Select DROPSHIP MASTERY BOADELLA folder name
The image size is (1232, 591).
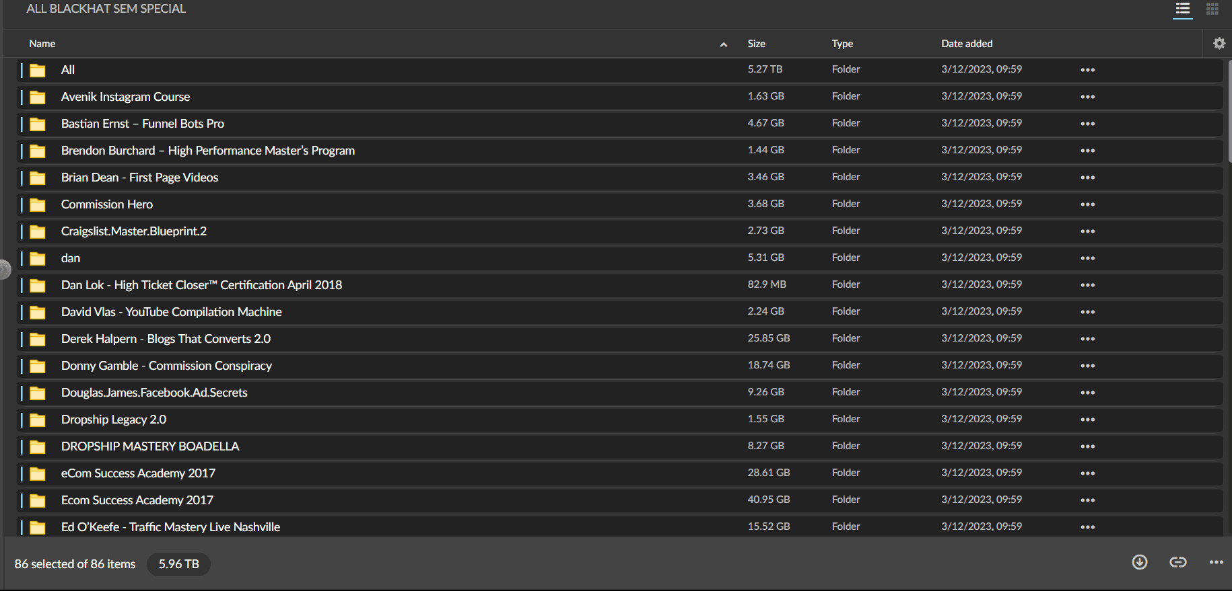[x=150, y=446]
